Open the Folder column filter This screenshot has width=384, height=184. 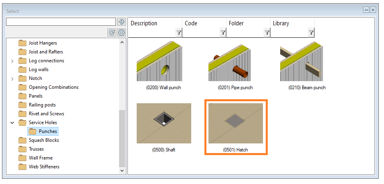[267, 33]
